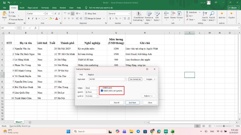
Task: Open Conditional Formatting in the ribbon
Action: click(138, 16)
